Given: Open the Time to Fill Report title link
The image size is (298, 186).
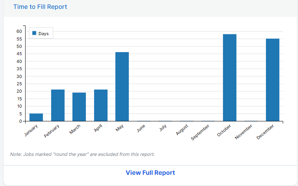Looking at the screenshot, I should coord(40,7).
